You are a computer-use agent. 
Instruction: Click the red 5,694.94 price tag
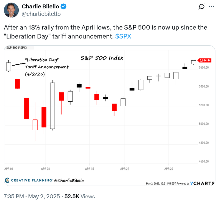[x=204, y=60]
